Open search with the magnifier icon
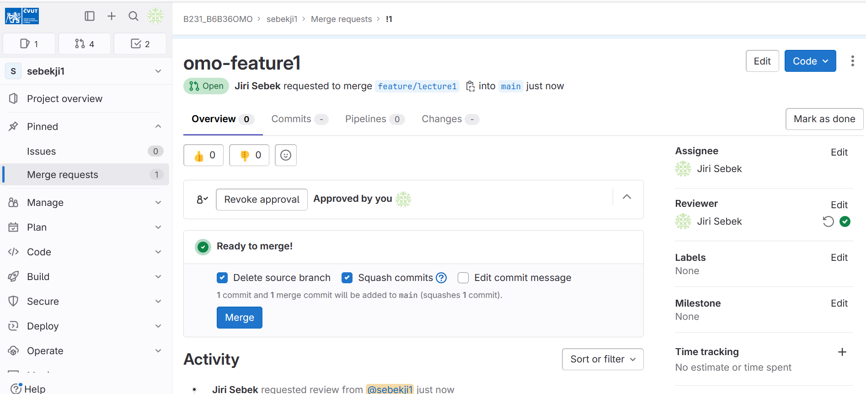The width and height of the screenshot is (866, 394). tap(134, 16)
